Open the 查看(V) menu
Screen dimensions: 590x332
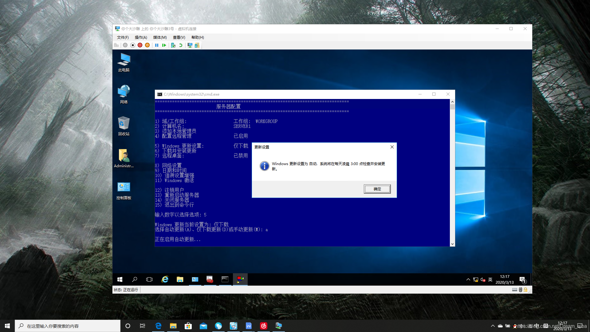[179, 38]
